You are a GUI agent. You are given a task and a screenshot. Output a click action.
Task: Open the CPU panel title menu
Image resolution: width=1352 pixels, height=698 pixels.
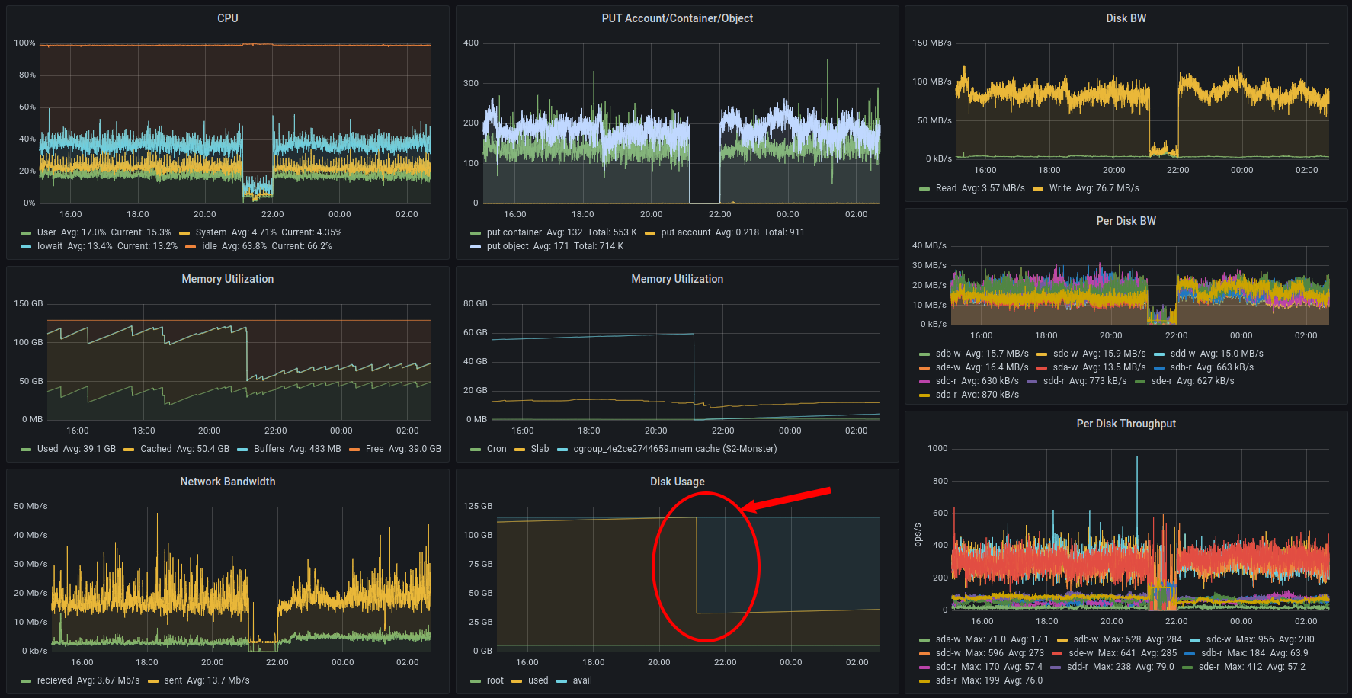[227, 18]
